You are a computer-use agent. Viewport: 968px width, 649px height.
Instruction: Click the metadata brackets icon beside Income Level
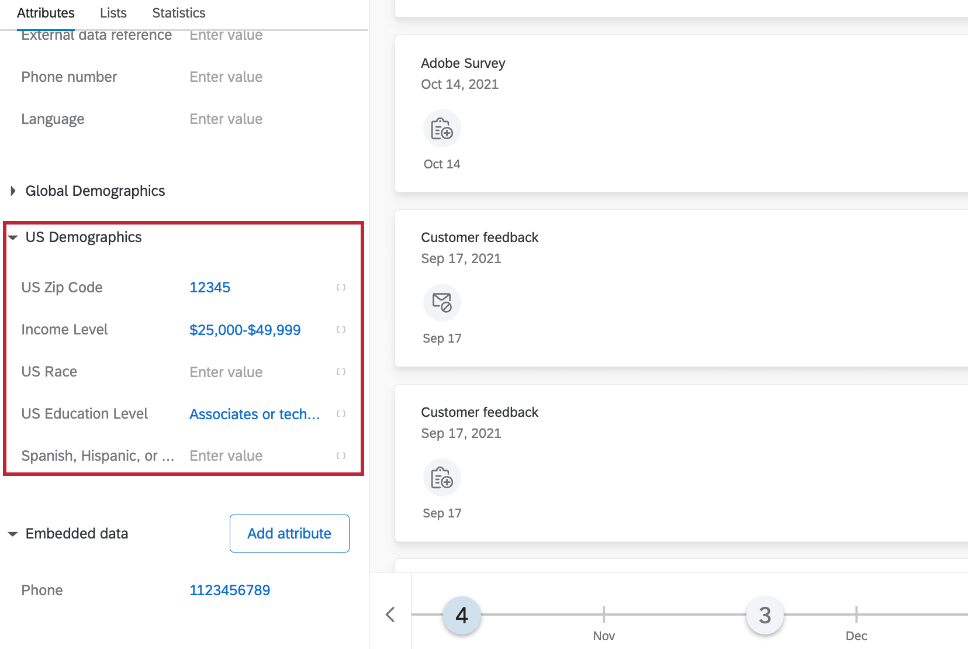341,329
